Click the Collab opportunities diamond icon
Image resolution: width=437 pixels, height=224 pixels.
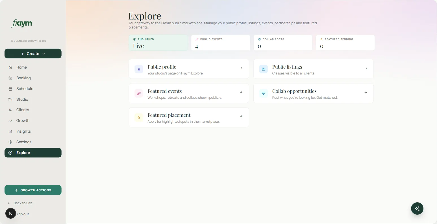point(264,93)
